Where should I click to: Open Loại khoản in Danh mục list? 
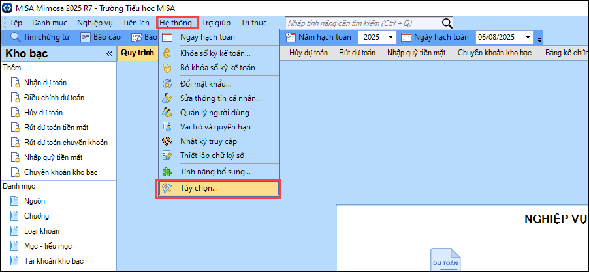point(42,231)
